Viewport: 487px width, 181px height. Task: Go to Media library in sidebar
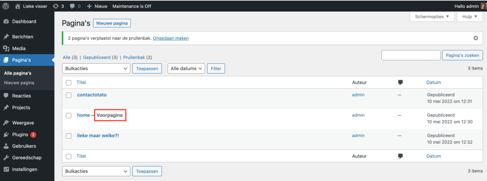[x=19, y=48]
